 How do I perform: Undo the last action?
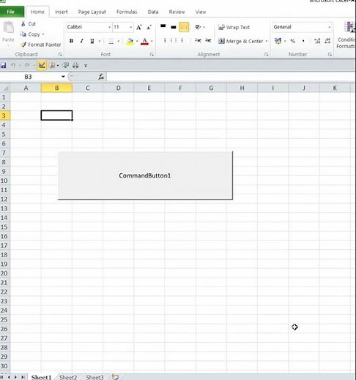pos(13,65)
